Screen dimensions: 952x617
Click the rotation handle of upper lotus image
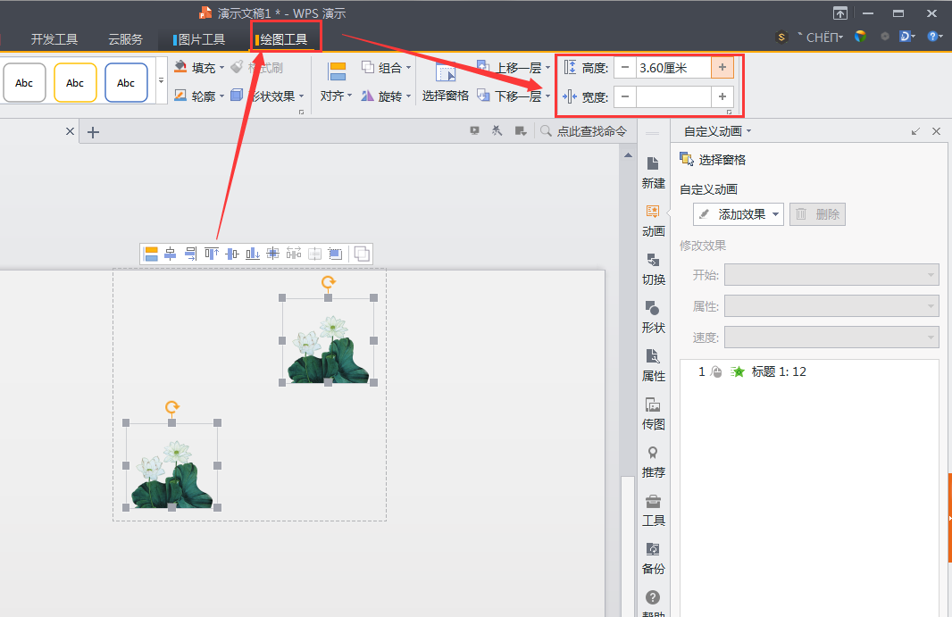[329, 282]
